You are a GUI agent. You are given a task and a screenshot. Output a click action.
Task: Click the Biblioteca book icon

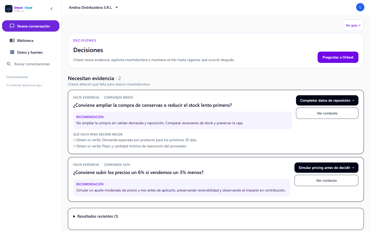coord(12,41)
